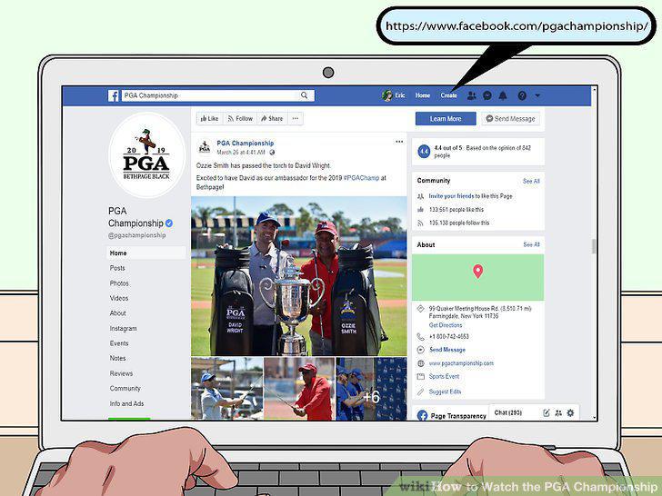Select Home in the page sidebar
Viewport: 662px width, 496px height.
coord(146,253)
